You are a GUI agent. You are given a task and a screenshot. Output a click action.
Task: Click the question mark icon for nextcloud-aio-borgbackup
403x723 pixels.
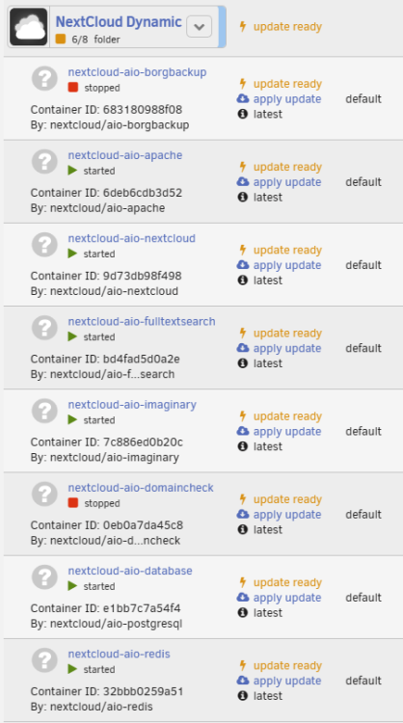click(44, 78)
